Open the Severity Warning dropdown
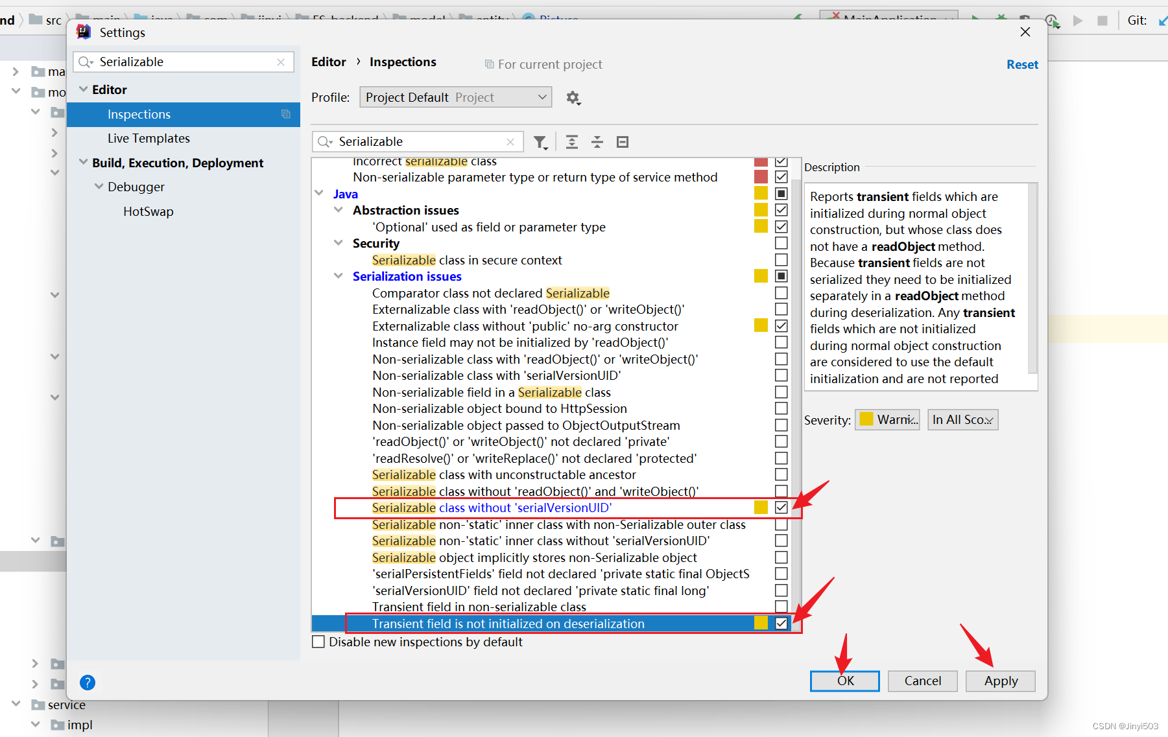This screenshot has height=737, width=1168. (887, 420)
